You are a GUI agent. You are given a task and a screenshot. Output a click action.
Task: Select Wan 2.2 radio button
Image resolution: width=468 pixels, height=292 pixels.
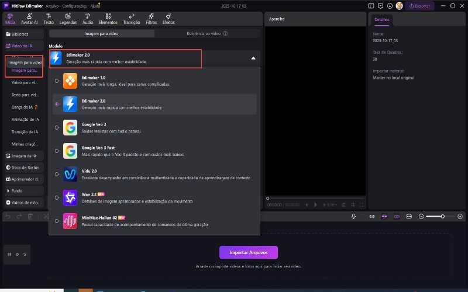point(57,197)
